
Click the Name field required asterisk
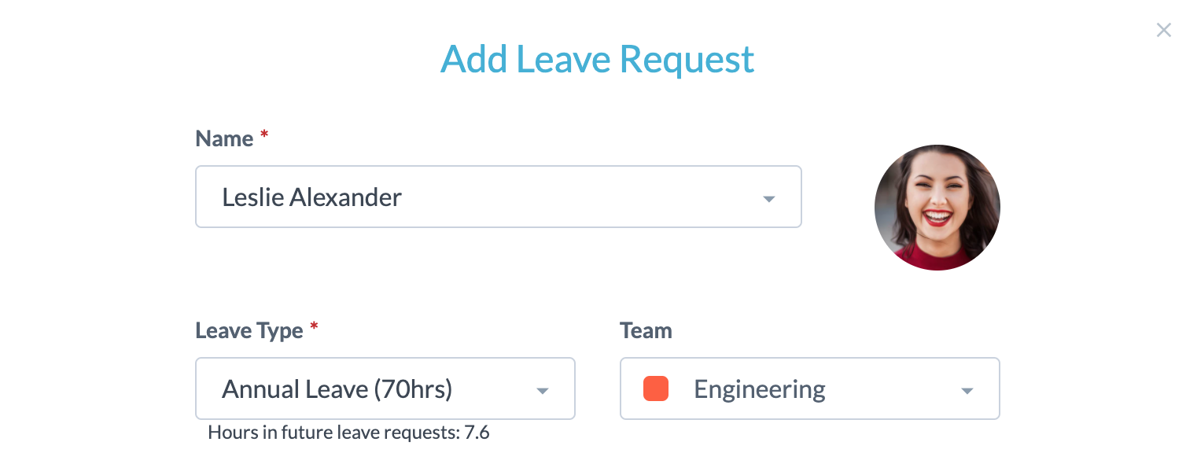pyautogui.click(x=263, y=134)
